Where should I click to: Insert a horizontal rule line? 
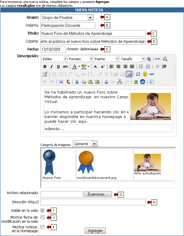point(152,74)
